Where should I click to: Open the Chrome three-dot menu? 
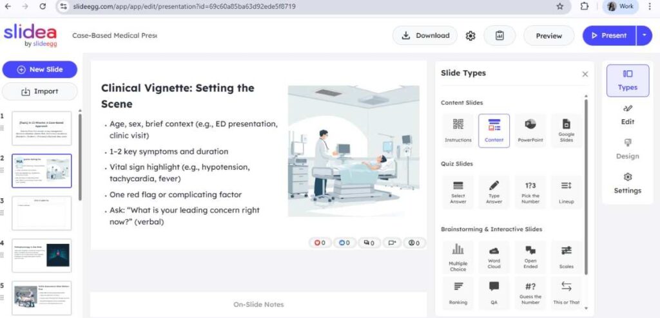click(x=650, y=6)
